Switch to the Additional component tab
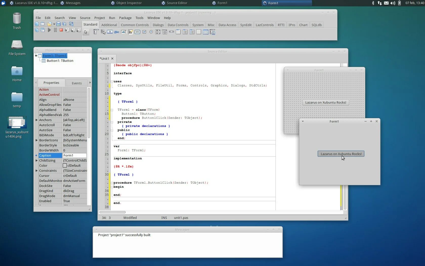 click(x=109, y=25)
